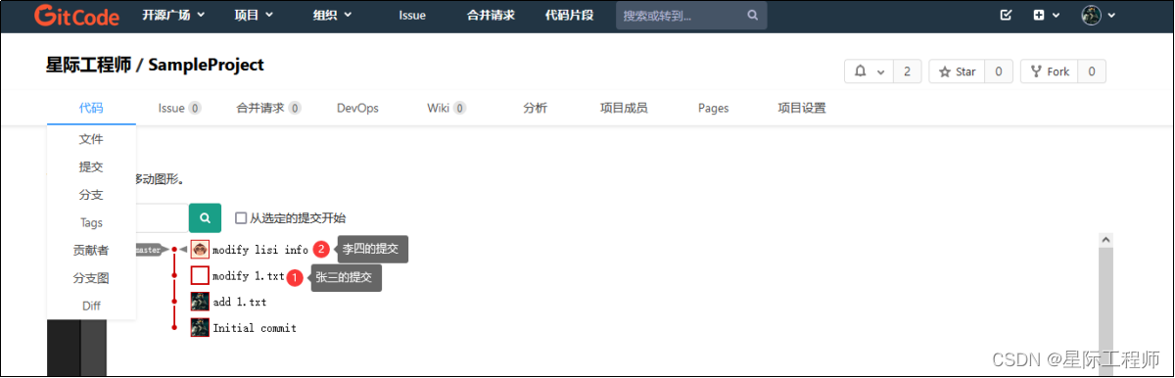Click the watch count 2
1175x378 pixels.
[x=907, y=71]
